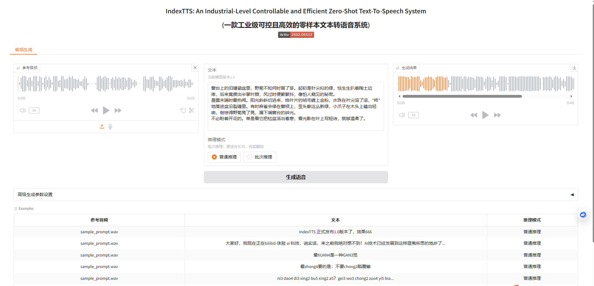The width and height of the screenshot is (594, 286).
Task: Click the right arrow of result waveform scrollbar
Action: pos(571,96)
